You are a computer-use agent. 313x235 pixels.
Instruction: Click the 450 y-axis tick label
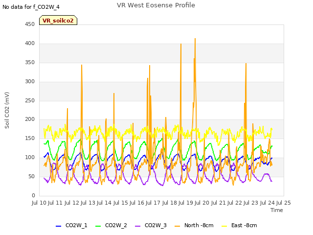point(30,24)
